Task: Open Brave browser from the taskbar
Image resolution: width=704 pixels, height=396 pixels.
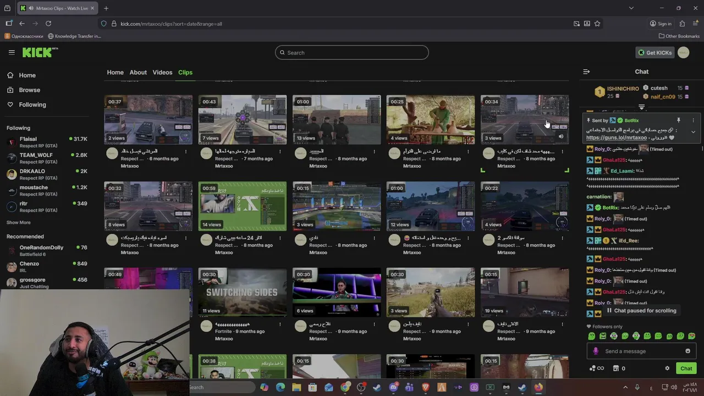Action: [x=425, y=387]
